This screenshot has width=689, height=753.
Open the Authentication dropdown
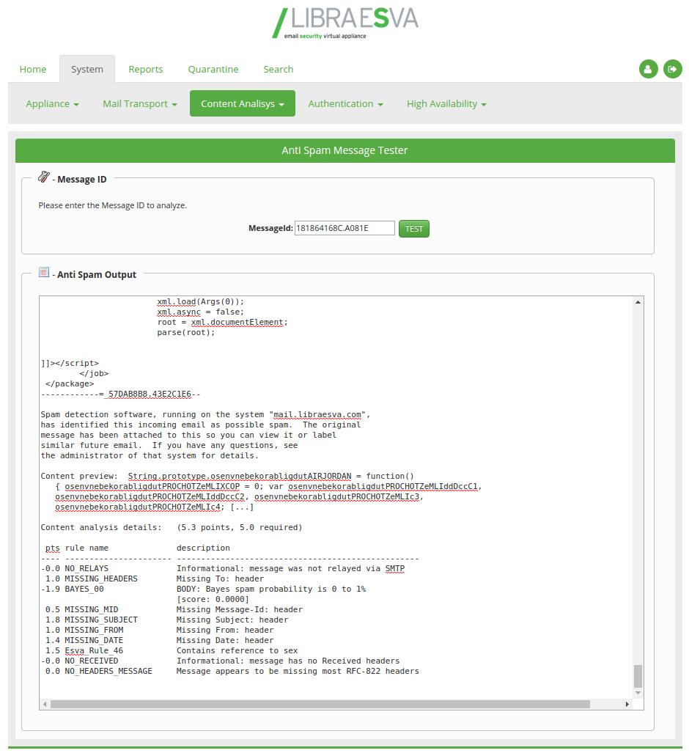coord(345,103)
